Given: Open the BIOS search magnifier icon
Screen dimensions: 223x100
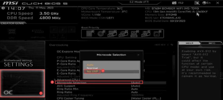Looking at the screenshot, I should click(197, 3).
